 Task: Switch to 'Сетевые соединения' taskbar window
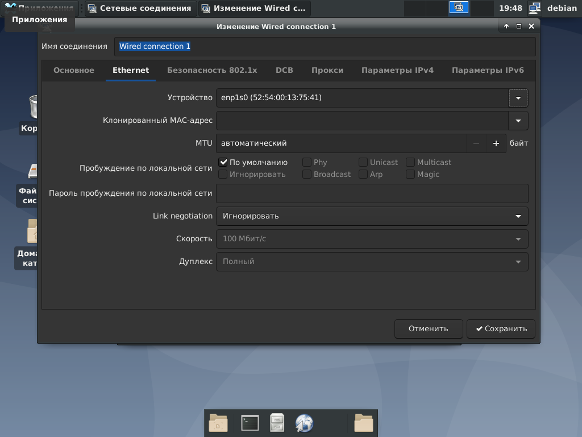[140, 9]
